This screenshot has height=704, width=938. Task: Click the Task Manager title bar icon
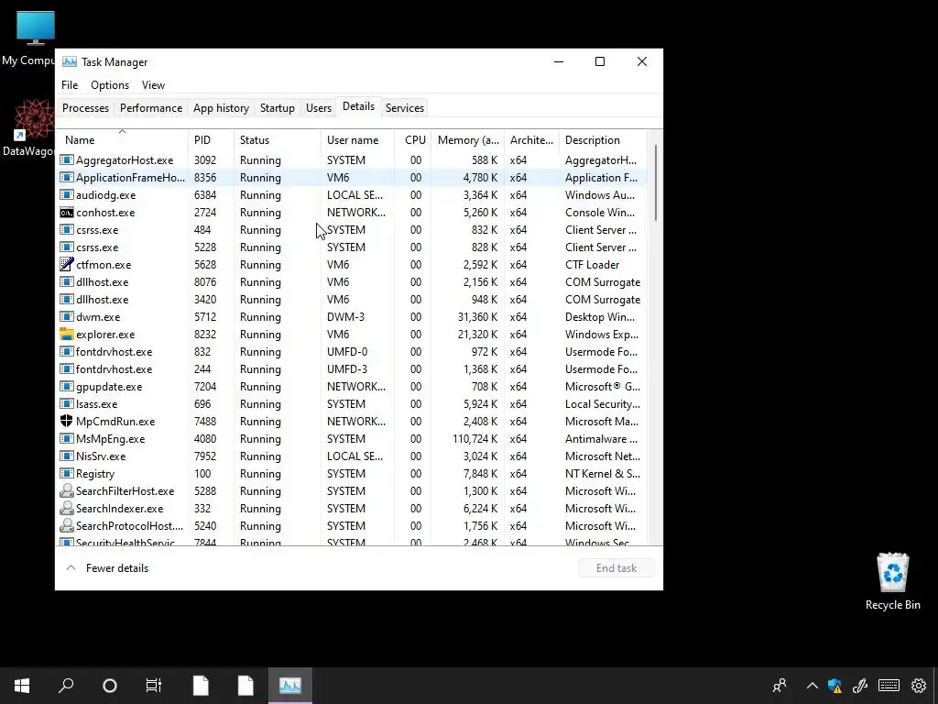(x=70, y=61)
